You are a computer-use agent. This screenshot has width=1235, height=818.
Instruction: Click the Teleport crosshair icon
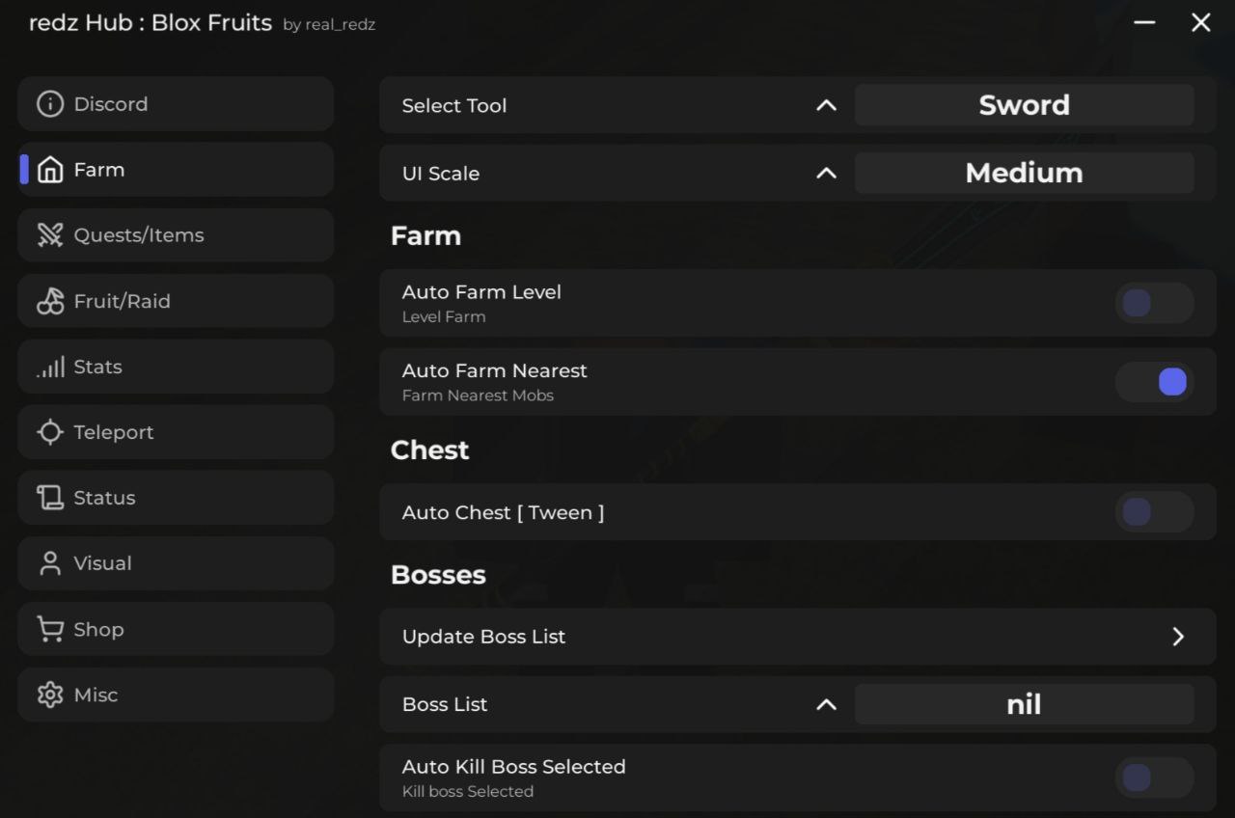click(50, 432)
